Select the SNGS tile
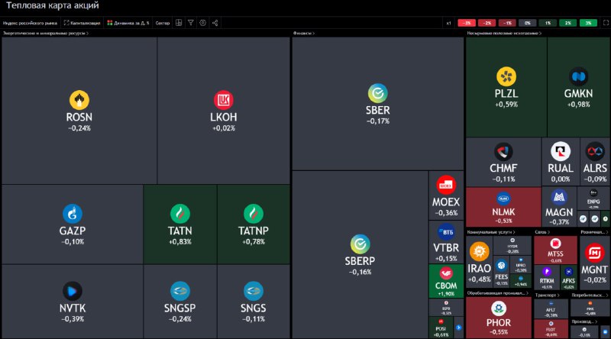The image size is (611, 339). 254,302
